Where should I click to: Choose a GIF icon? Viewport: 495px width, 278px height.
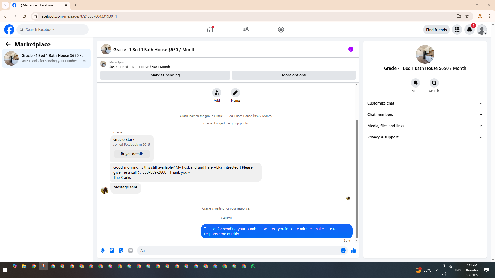tap(130, 250)
